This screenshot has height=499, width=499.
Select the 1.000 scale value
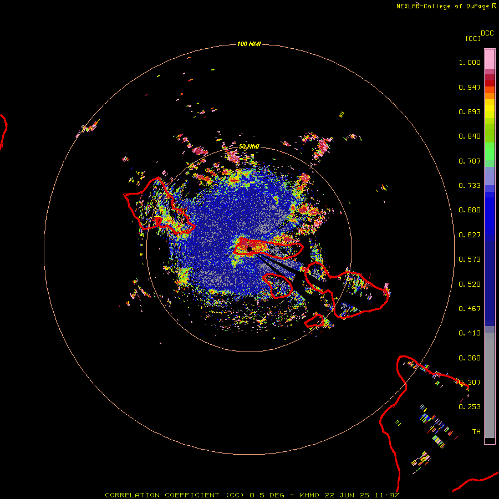coord(470,62)
